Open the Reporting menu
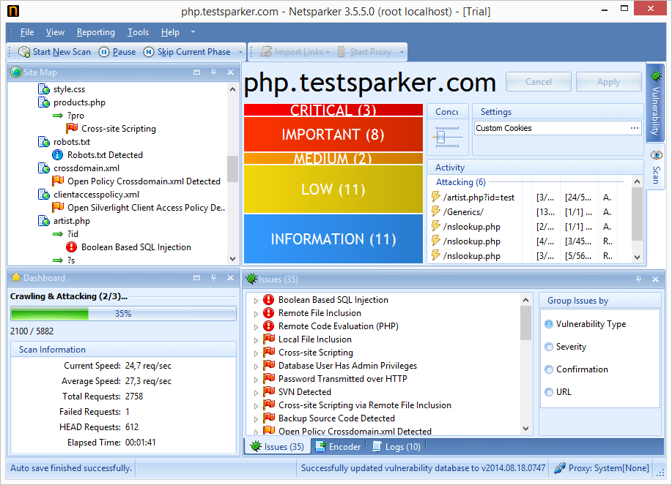This screenshot has height=485, width=672. pos(96,32)
